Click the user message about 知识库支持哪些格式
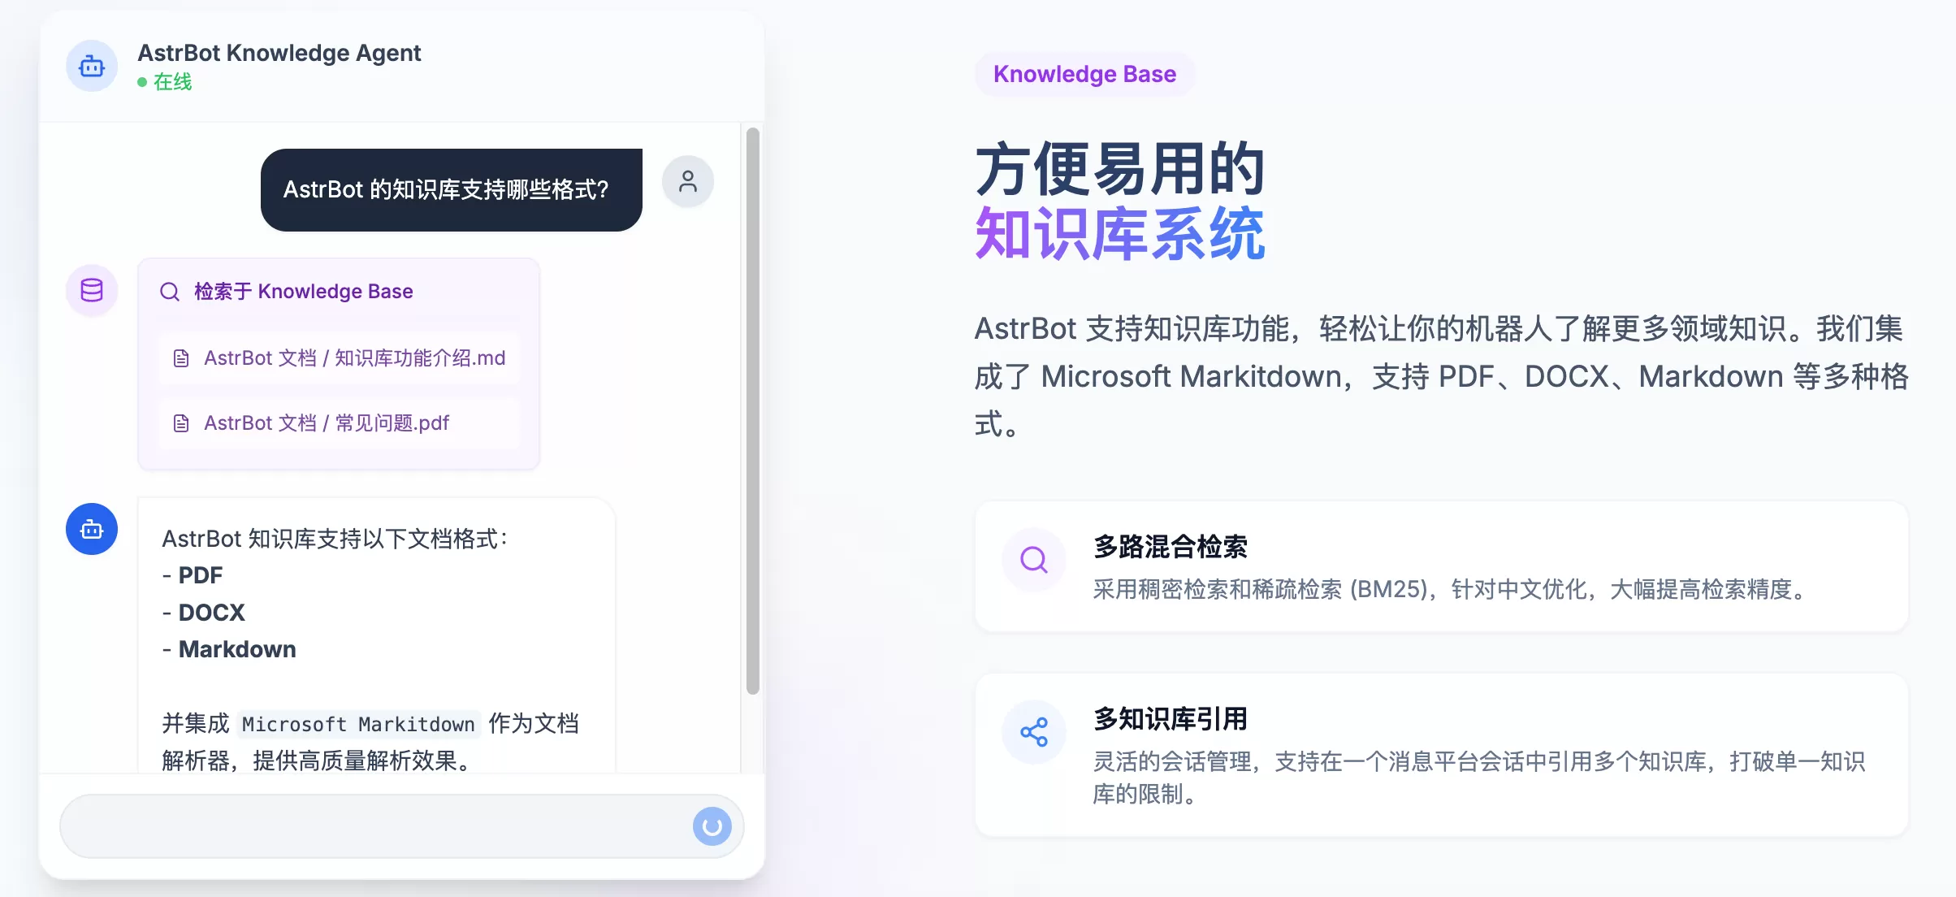Viewport: 1956px width, 897px height. pos(452,190)
